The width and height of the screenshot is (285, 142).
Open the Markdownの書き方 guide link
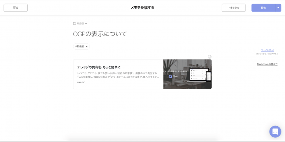pos(267,64)
